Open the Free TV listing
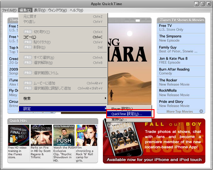Screen dimensions: 213x170 click(181, 28)
